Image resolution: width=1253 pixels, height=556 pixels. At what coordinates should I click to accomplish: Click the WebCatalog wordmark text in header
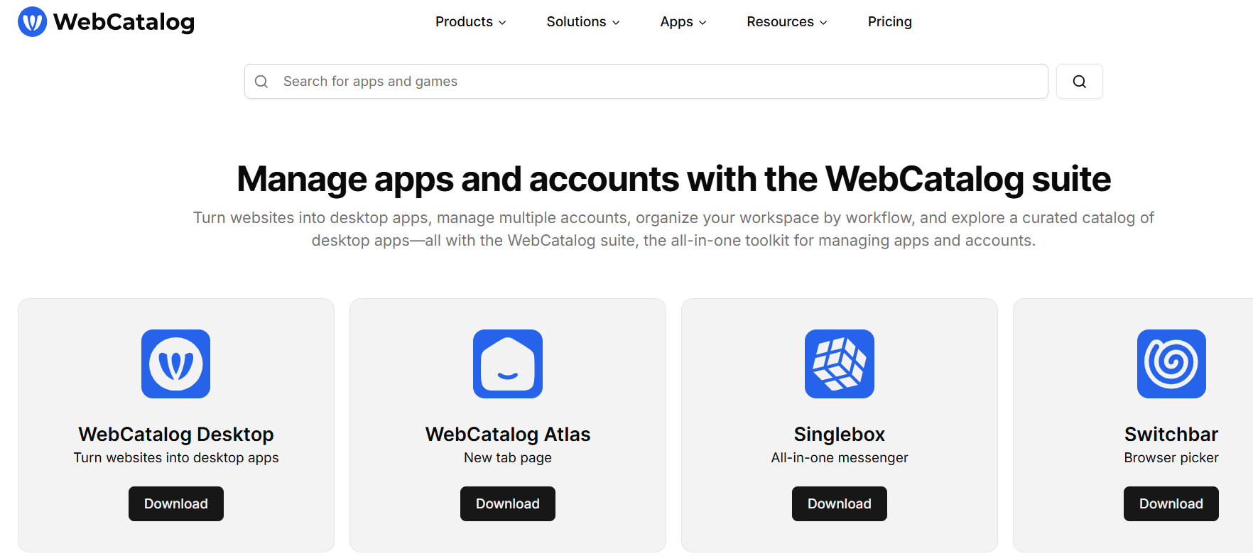click(124, 22)
